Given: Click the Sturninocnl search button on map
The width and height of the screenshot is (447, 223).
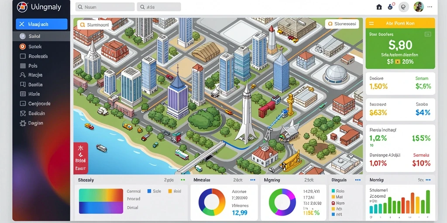Looking at the screenshot, I should 94,25.
